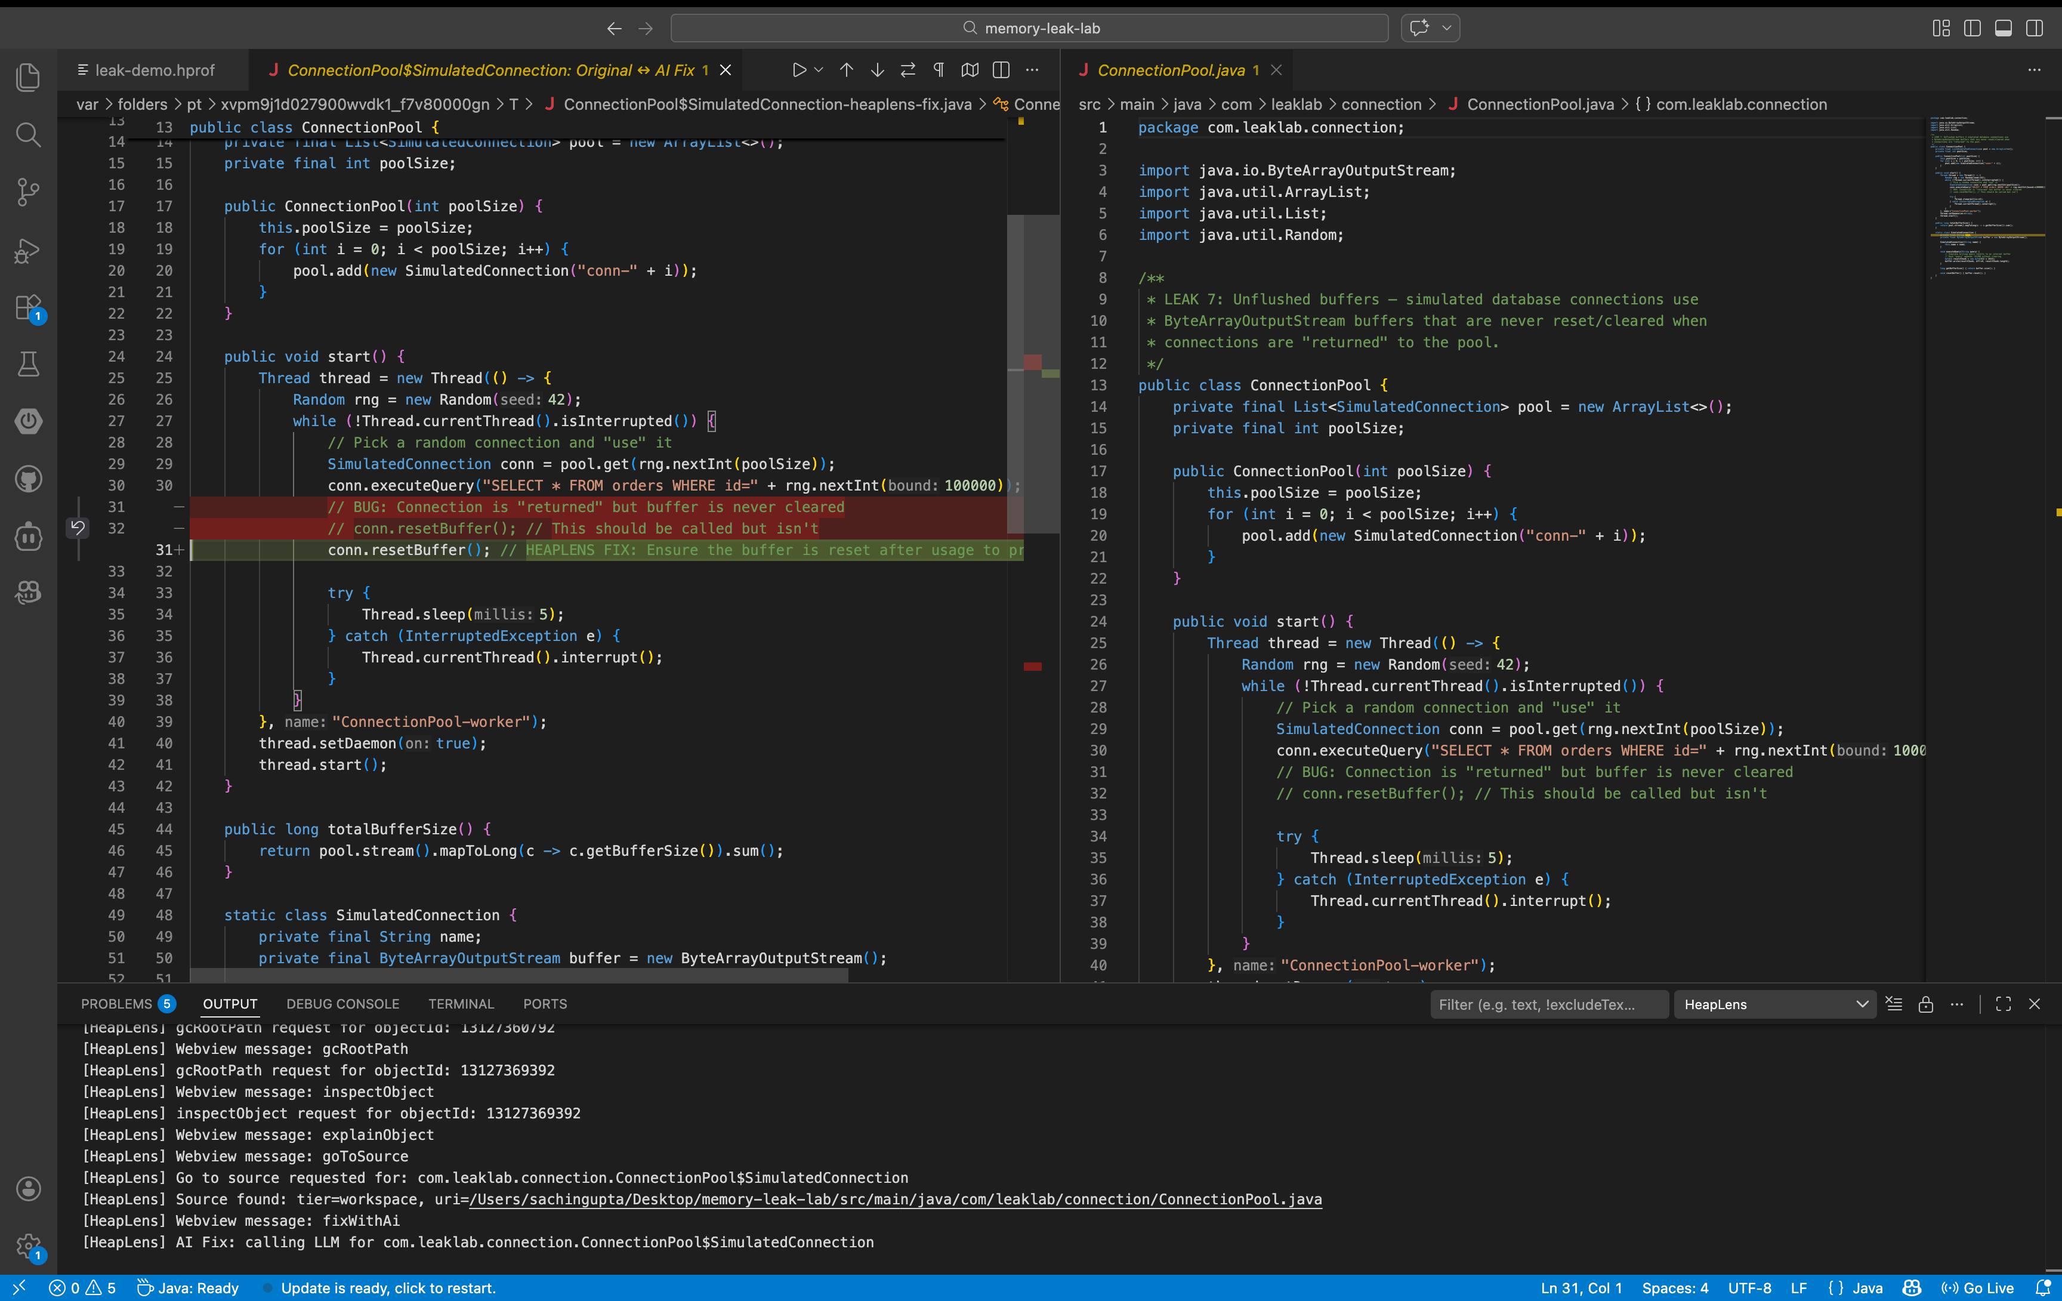Open the Run and Debug view
2062x1301 pixels.
point(28,250)
